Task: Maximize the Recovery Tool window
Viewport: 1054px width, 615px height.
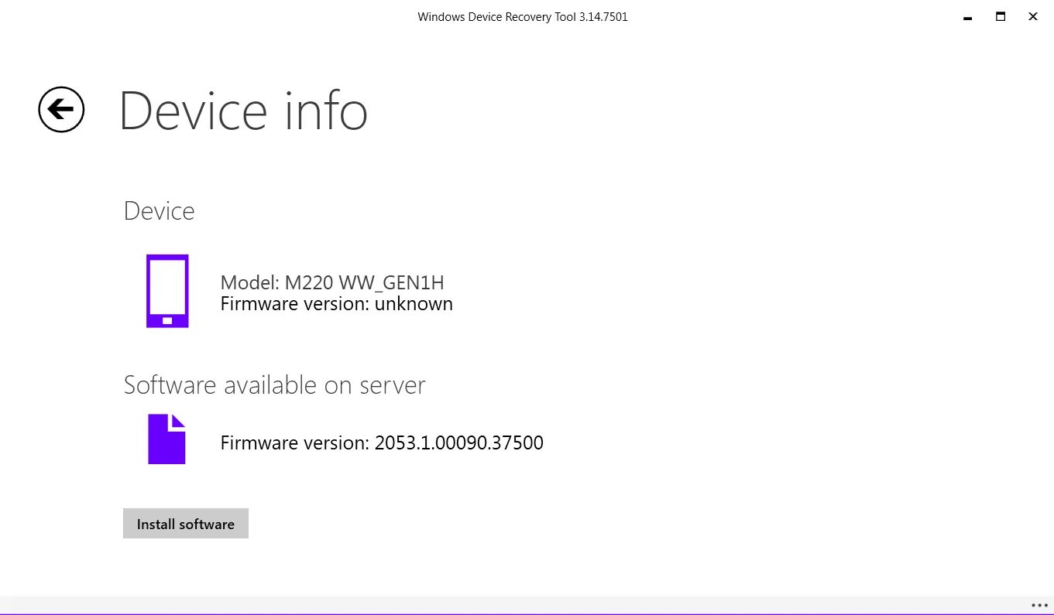Action: [1001, 16]
